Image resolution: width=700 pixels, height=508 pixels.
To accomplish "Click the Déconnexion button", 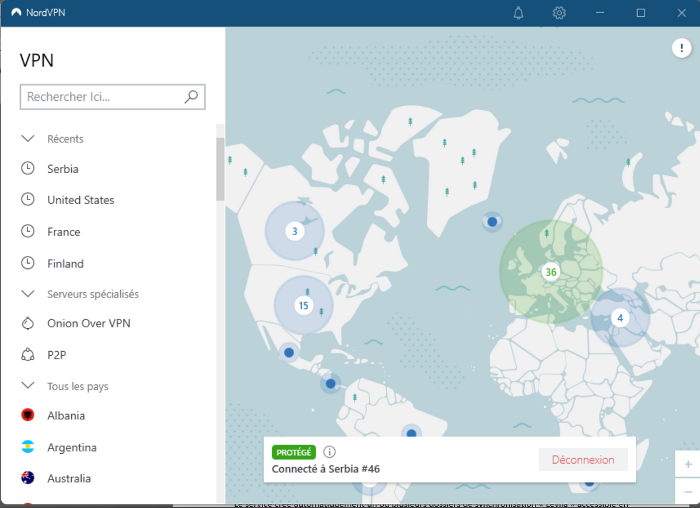I will [583, 460].
